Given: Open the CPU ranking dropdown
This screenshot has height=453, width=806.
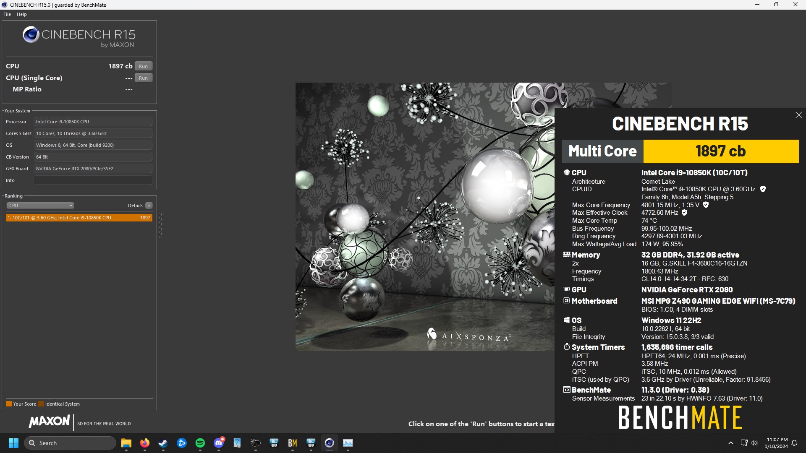Looking at the screenshot, I should pos(40,206).
